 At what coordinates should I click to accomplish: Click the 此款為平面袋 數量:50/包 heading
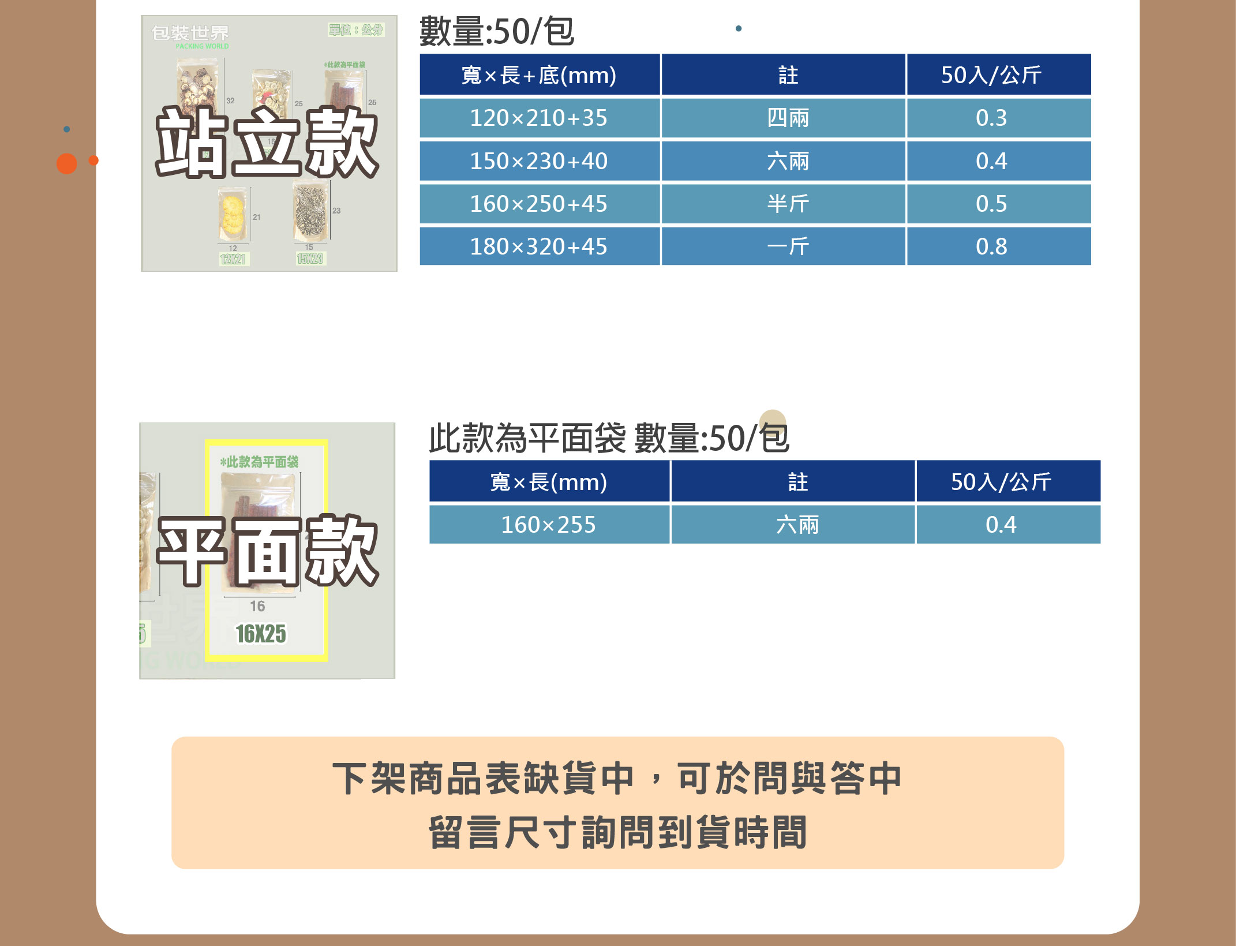pyautogui.click(x=609, y=438)
